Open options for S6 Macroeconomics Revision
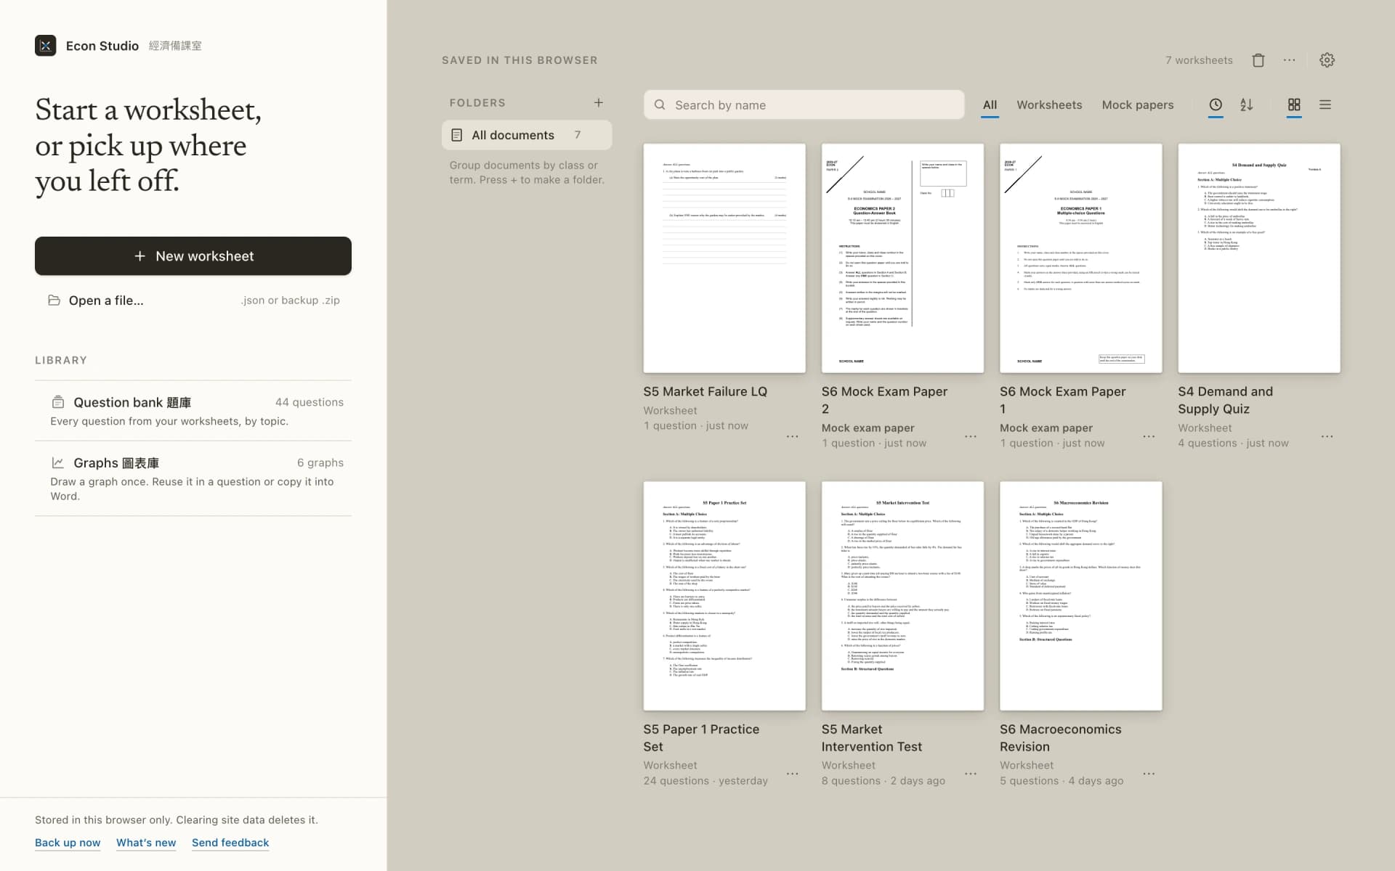Image resolution: width=1395 pixels, height=871 pixels. coord(1149,774)
